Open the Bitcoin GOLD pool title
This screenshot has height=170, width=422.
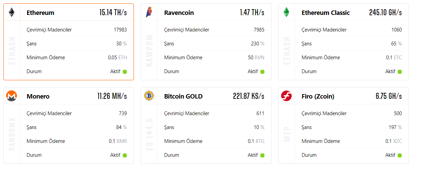183,97
